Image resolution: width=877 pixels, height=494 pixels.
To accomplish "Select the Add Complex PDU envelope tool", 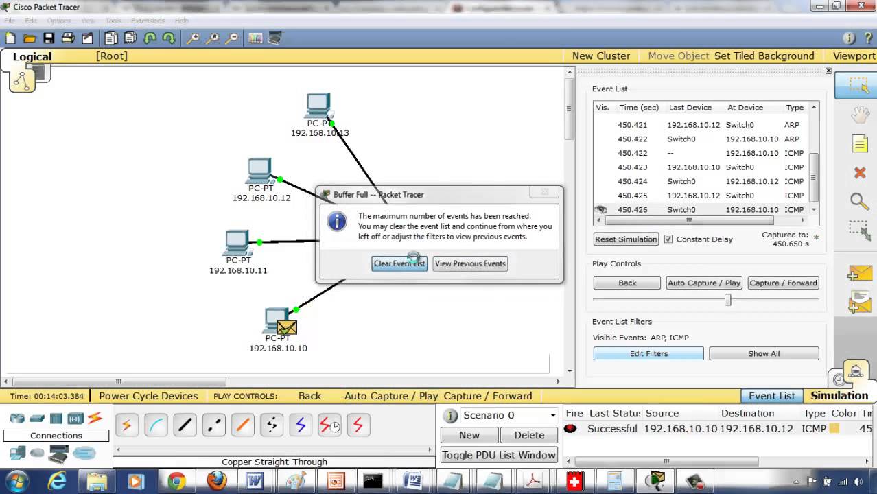I will (860, 302).
